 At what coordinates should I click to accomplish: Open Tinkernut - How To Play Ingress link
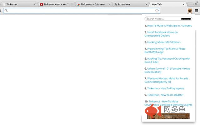tap(166, 88)
